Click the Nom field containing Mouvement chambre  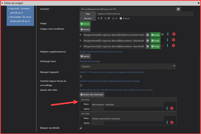[x=127, y=104]
